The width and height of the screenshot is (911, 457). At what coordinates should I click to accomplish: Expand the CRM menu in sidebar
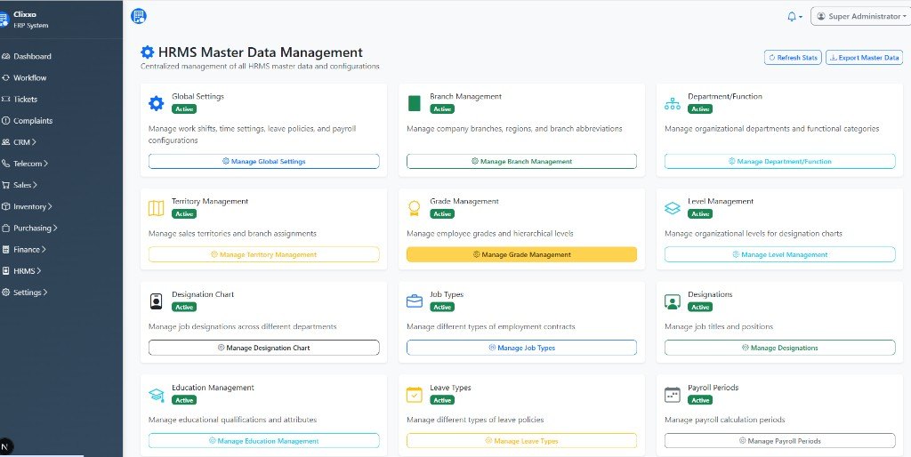pyautogui.click(x=20, y=142)
